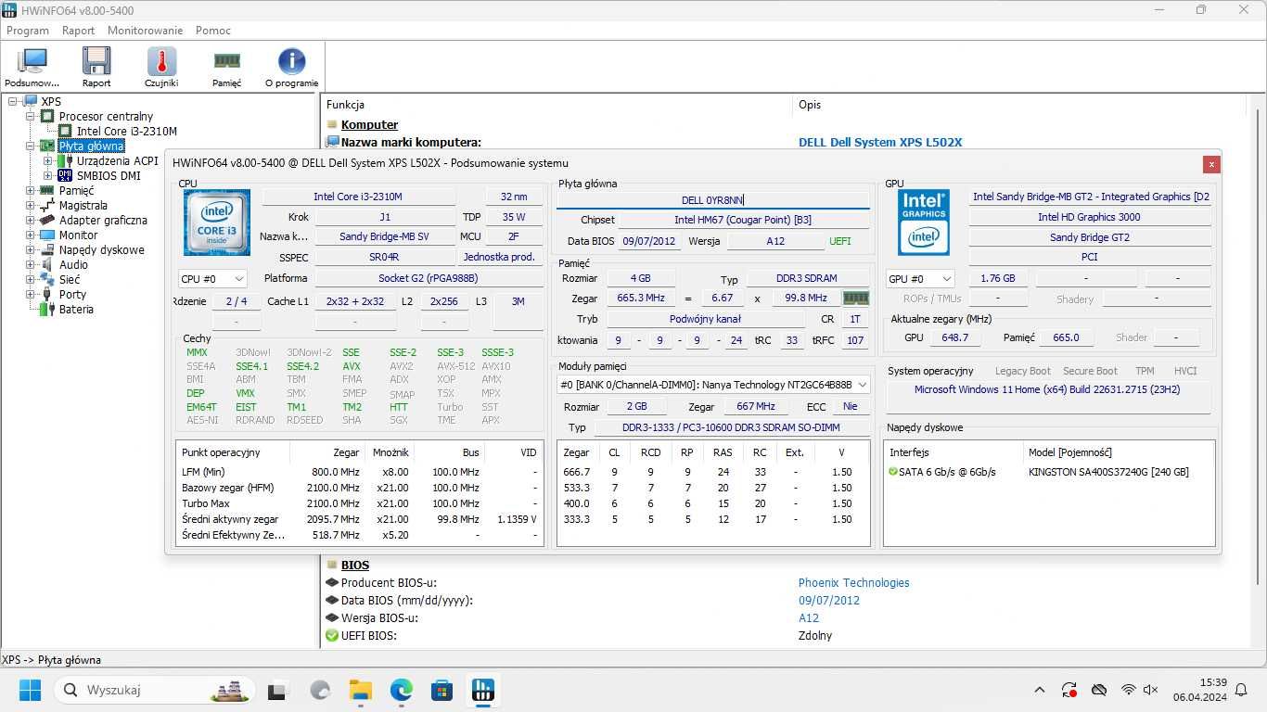Click KINGSTON SA400S37240G drive entry
Screen dimensions: 1267x712
(1108, 472)
